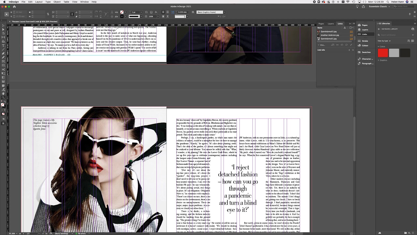Open the Object menu
Viewport: 417px width, 235px height.
point(57,2)
